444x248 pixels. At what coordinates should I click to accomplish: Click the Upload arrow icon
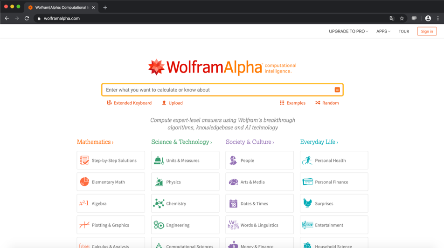coord(164,103)
